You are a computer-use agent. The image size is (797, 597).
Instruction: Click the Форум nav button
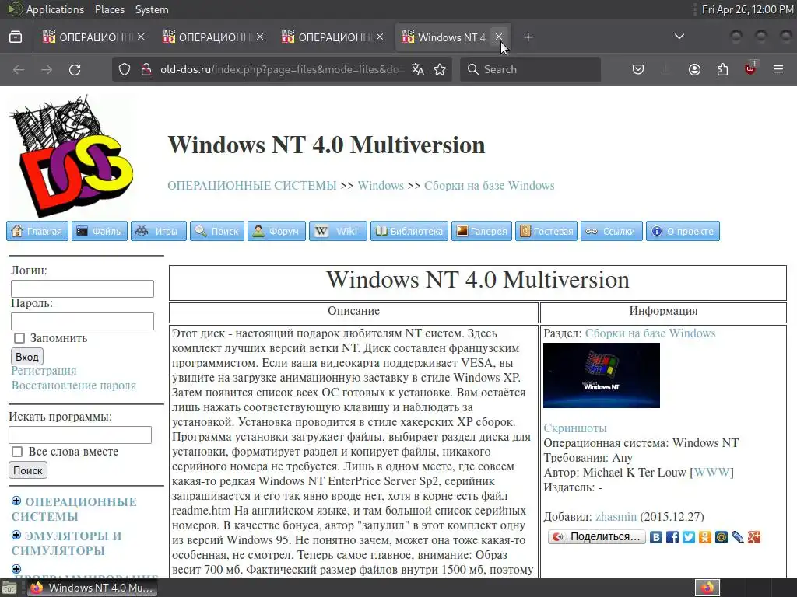[x=276, y=231]
